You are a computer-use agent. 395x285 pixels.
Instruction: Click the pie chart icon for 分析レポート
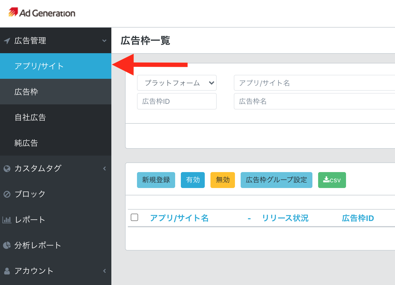(x=7, y=245)
